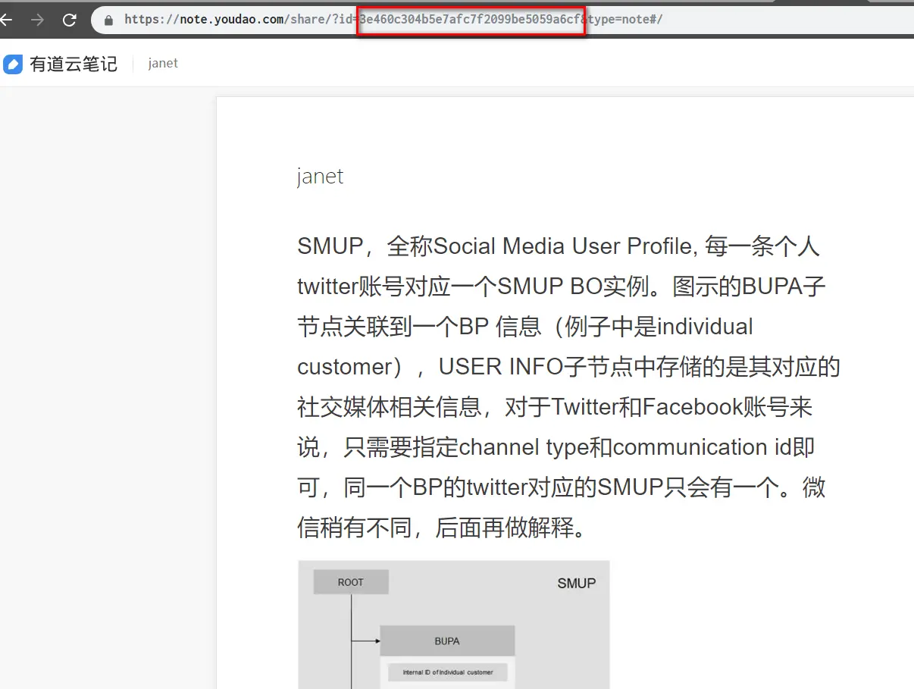Click the BUPA node in the diagram
This screenshot has height=689, width=914.
point(447,640)
